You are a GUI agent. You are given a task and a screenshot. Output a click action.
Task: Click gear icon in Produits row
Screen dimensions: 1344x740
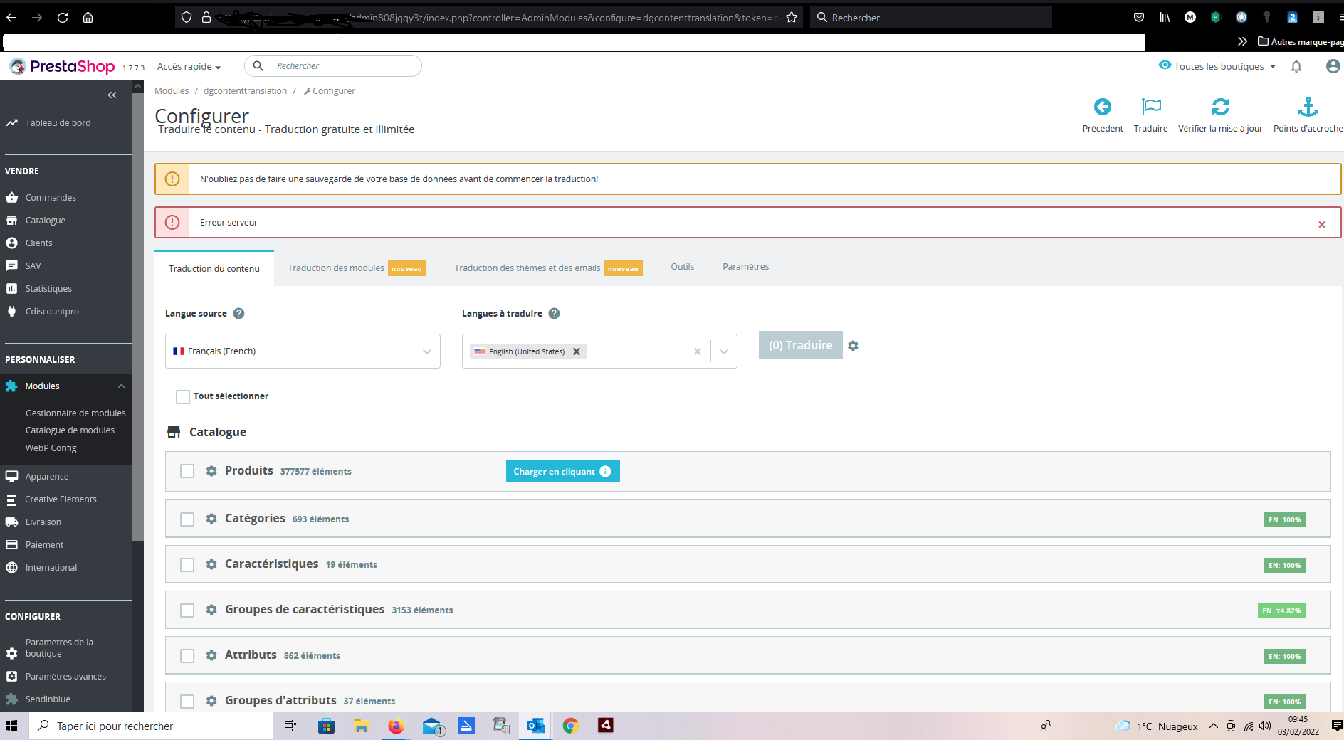coord(211,471)
